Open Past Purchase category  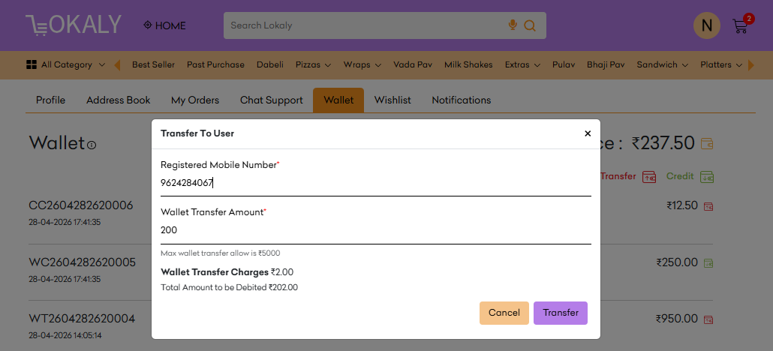(x=215, y=64)
